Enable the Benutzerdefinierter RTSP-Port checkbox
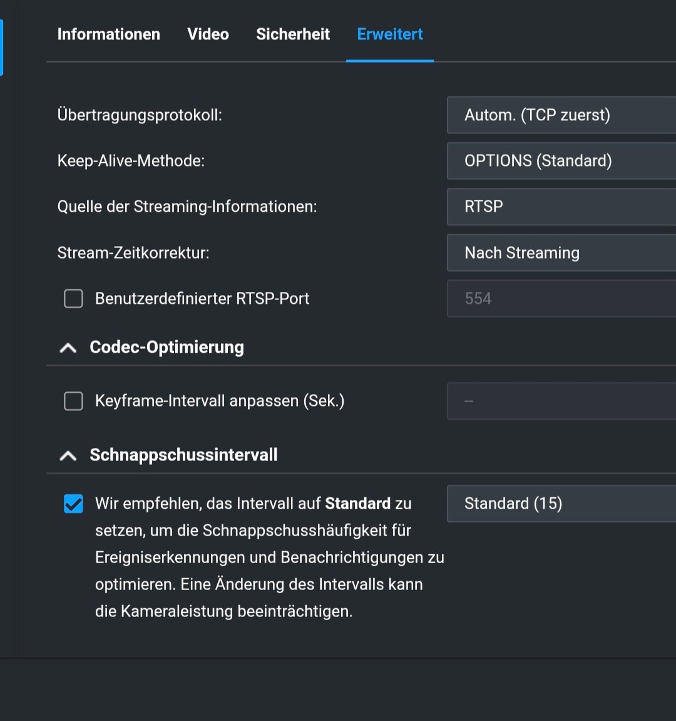The height and width of the screenshot is (721, 676). [x=73, y=298]
